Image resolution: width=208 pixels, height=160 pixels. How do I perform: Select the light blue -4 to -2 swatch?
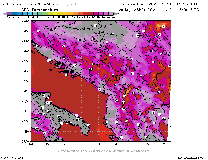pyautogui.click(x=25, y=14)
